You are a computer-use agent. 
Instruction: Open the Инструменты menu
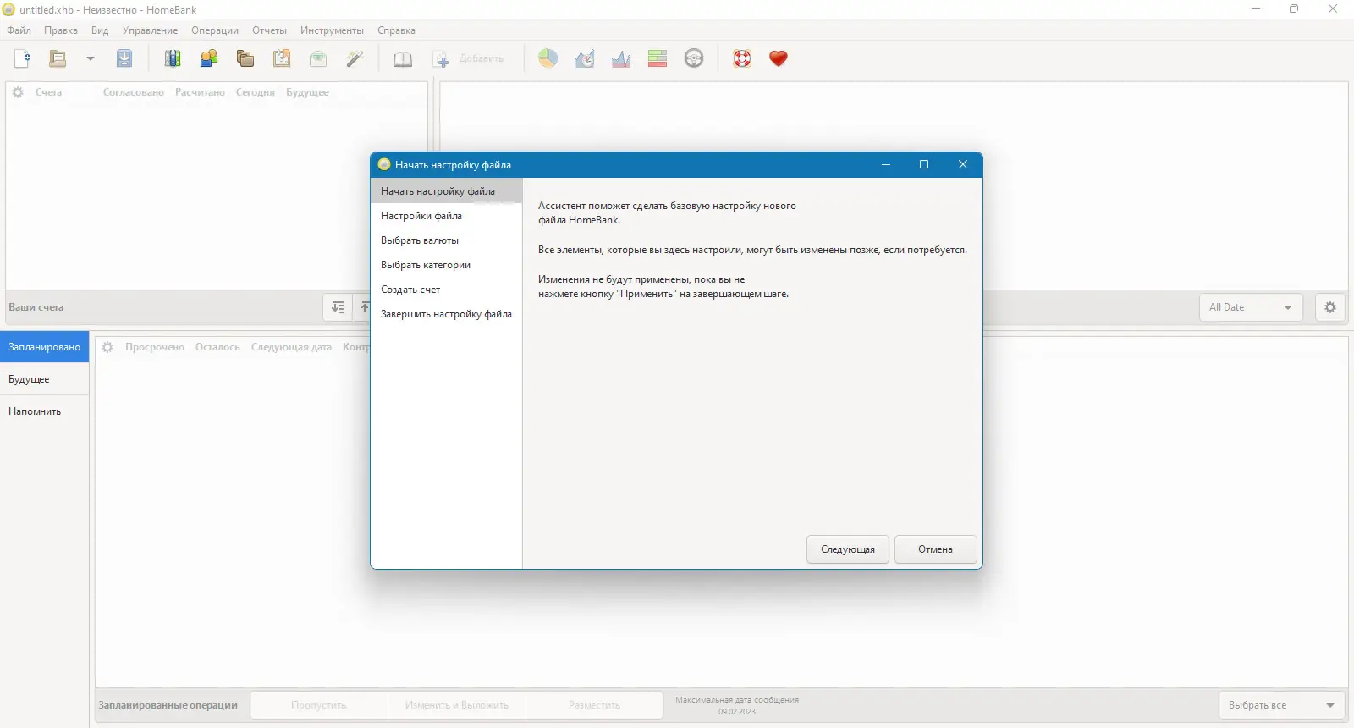pos(332,30)
